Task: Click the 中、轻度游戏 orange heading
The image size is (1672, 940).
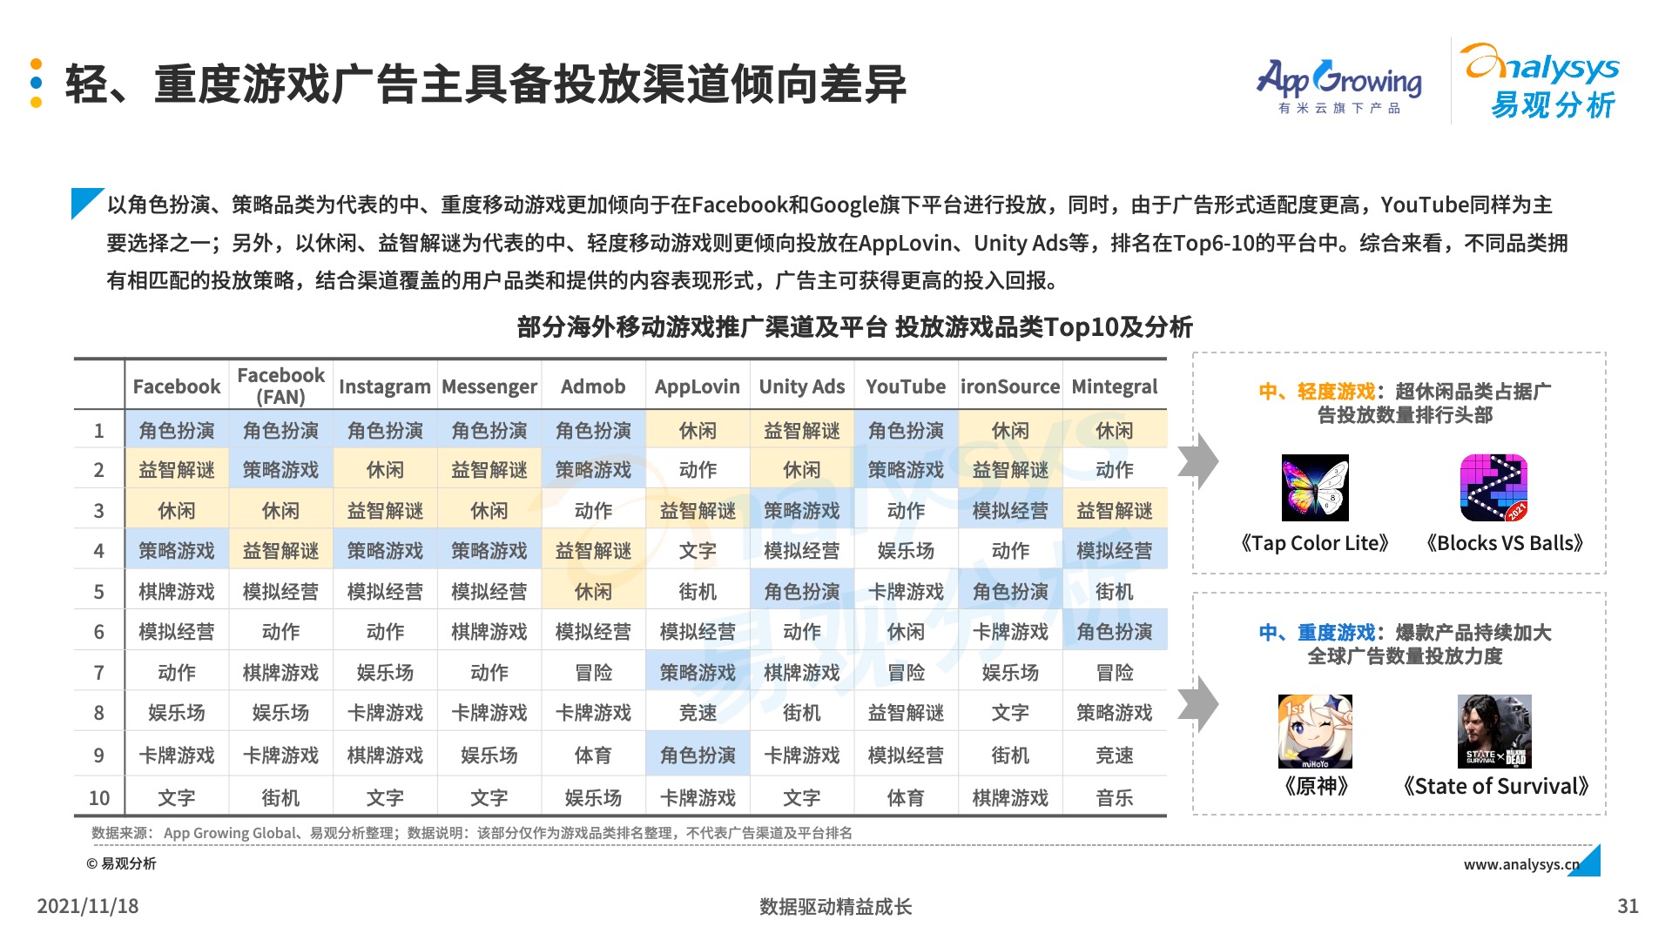Action: click(x=1316, y=391)
